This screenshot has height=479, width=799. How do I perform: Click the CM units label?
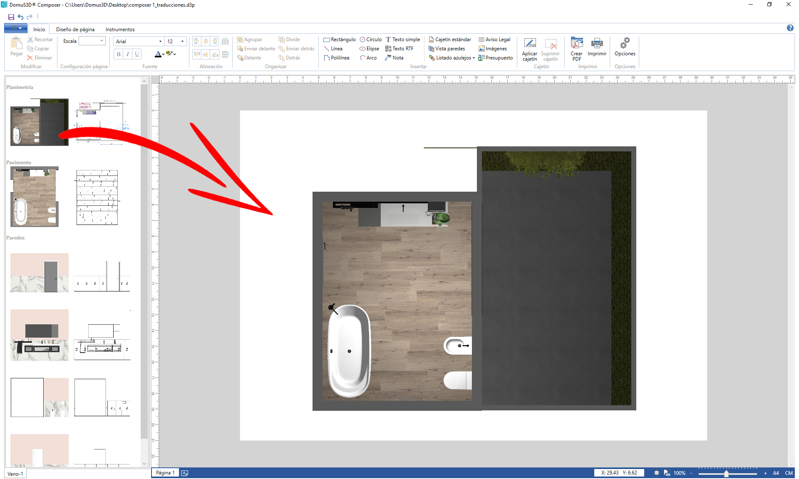coord(789,473)
